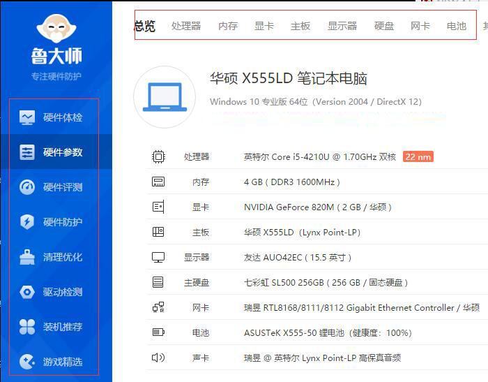Click the blue laptop icon
Screen dimensions: 488x382
165,97
